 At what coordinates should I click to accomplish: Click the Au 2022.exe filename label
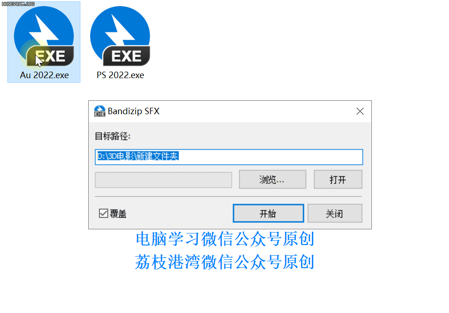click(x=44, y=75)
